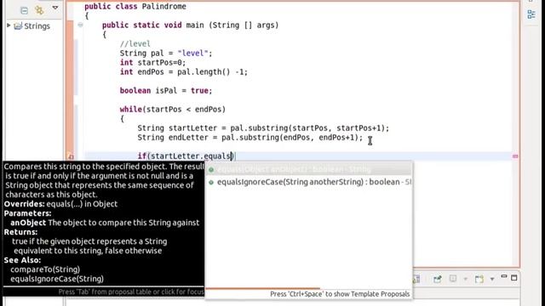The width and height of the screenshot is (545, 306).
Task: Click the Strings project folder icon
Action: (x=18, y=25)
